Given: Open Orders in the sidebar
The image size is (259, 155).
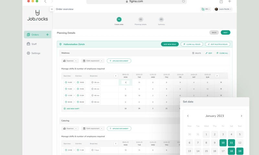Looking at the screenshot, I should (38, 35).
